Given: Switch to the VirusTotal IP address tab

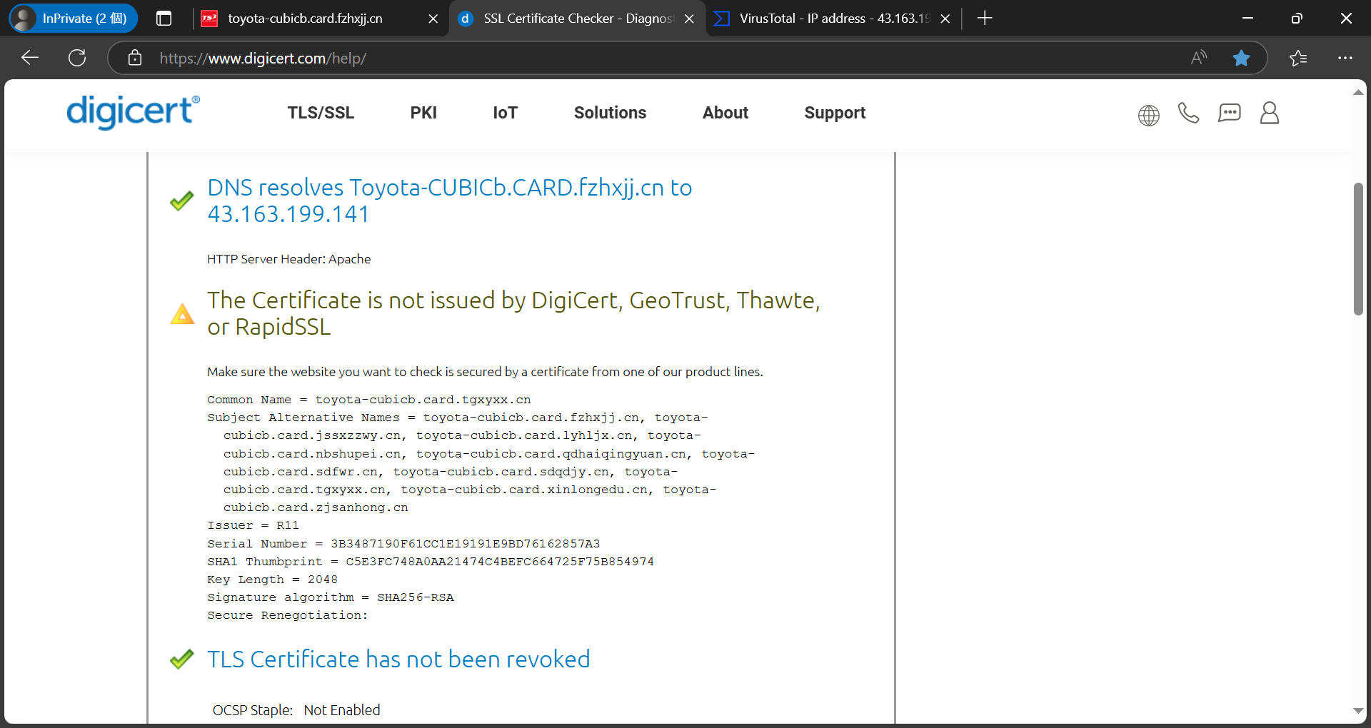Looking at the screenshot, I should click(834, 19).
